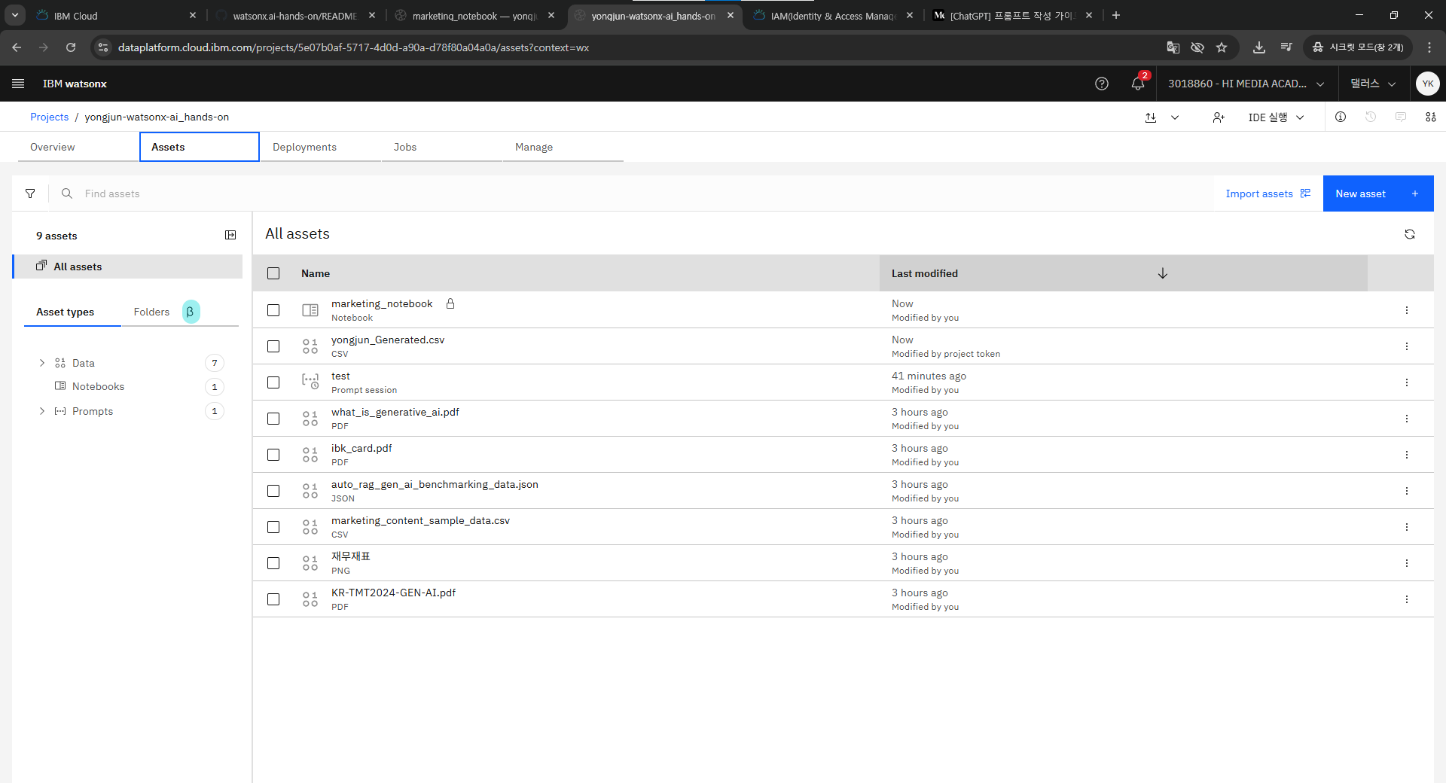1446x783 pixels.
Task: Open overflow menu for marketing_content_sample_data.csv
Action: (1407, 527)
